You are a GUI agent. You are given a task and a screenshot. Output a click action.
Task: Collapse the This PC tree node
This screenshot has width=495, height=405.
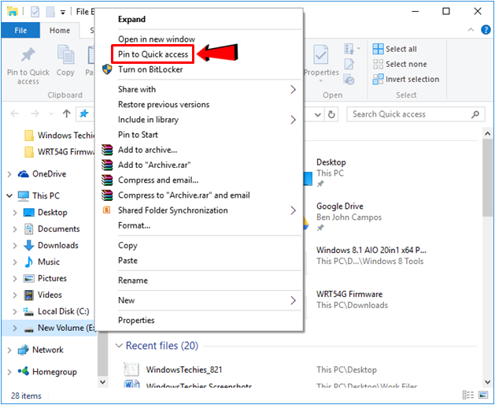9,196
